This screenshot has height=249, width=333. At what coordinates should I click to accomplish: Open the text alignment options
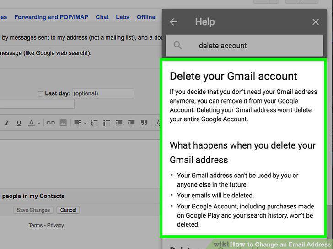[77, 123]
